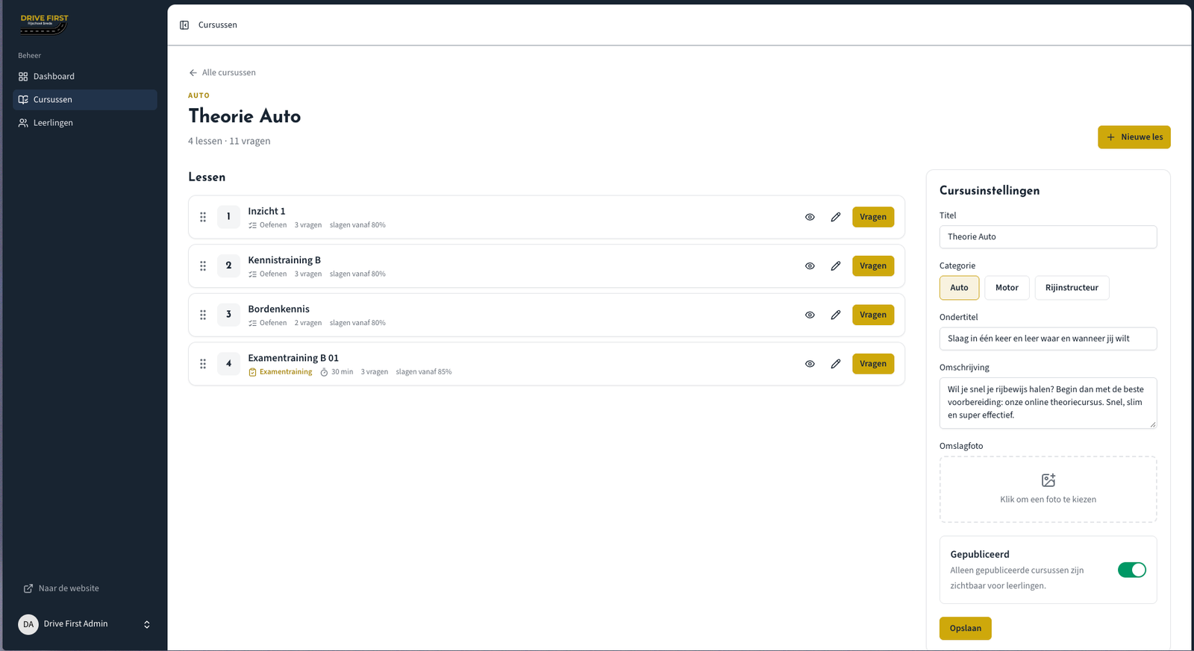Screen dimensions: 1194x651
Task: Open Vragen for Bordenkennis
Action: coord(873,315)
